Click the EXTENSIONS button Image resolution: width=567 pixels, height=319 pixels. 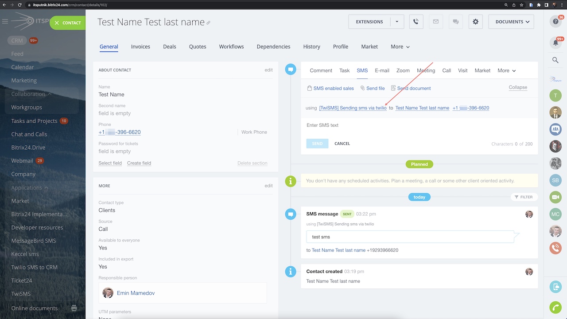(x=369, y=22)
